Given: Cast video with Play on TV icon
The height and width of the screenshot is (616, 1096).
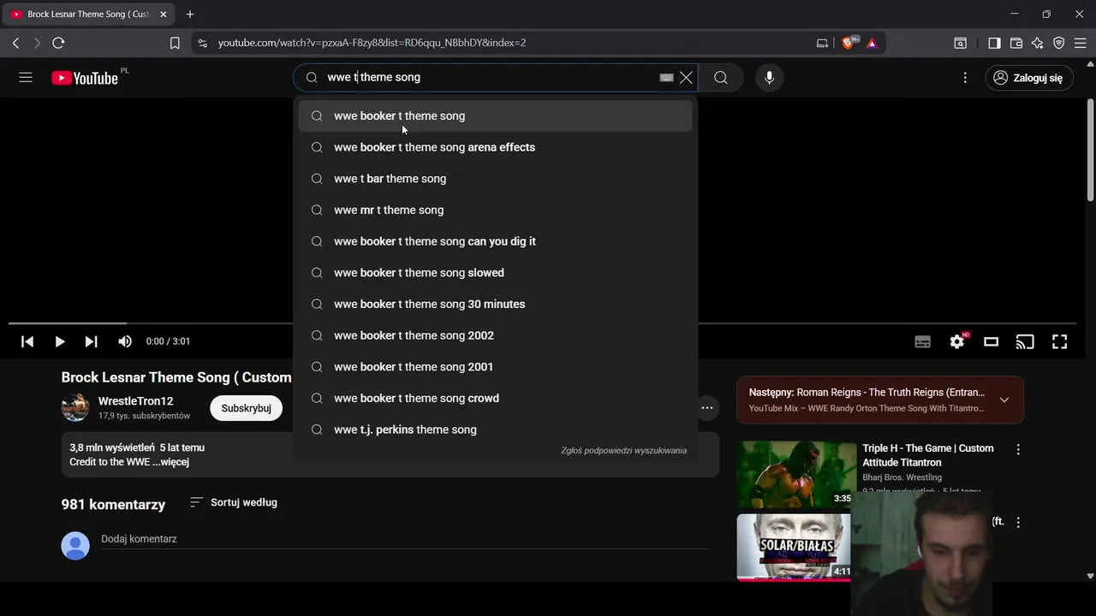Looking at the screenshot, I should 1025,341.
